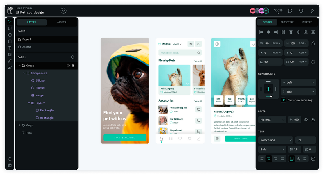Select the Move pointer tool
Screen dimensions: 324x175
point(10,22)
